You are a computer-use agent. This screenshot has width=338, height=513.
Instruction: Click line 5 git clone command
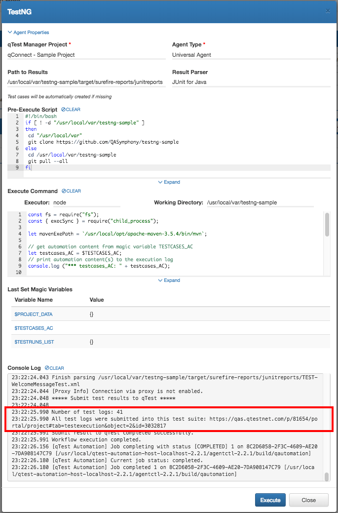click(103, 142)
